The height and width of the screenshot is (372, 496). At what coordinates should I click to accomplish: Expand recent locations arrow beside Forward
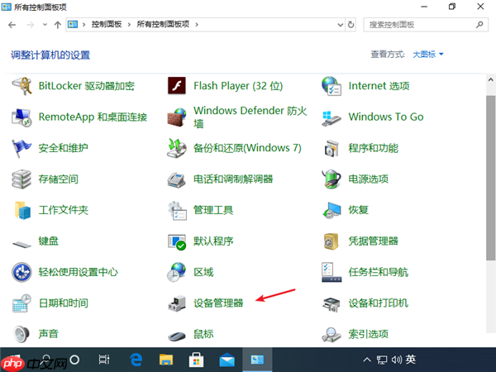45,25
